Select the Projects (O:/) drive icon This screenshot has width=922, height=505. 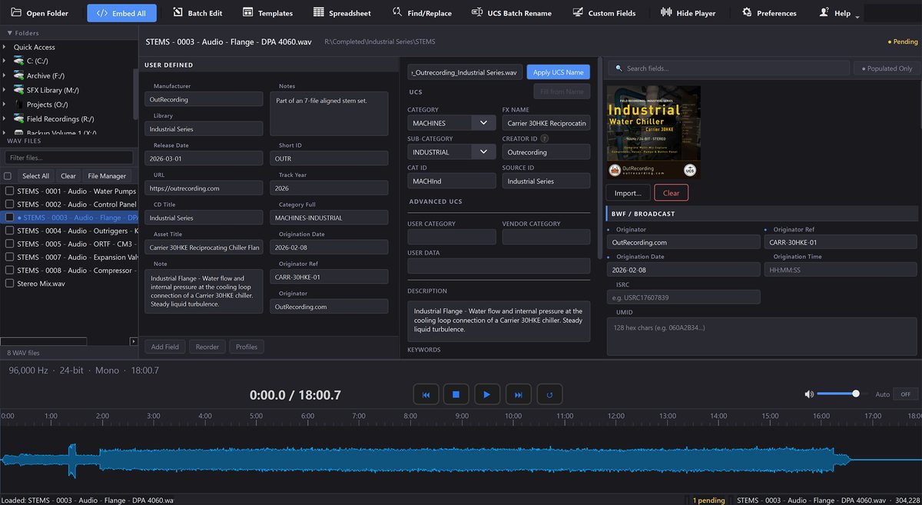(18, 105)
